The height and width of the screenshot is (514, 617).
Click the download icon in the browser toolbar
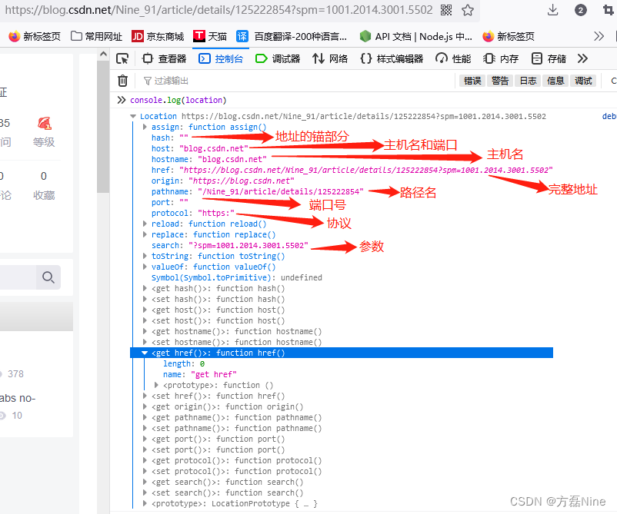[552, 11]
